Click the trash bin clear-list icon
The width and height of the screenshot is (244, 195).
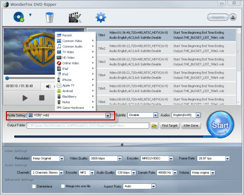click(x=49, y=17)
